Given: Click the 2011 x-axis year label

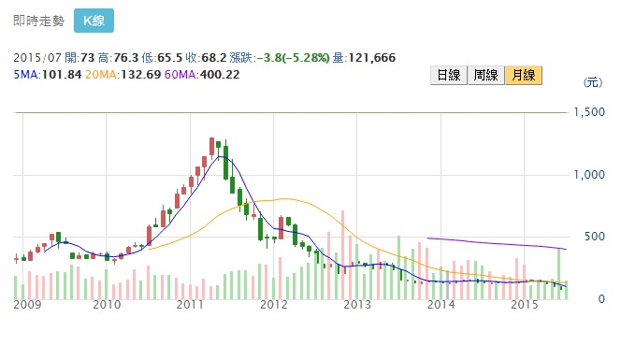Looking at the screenshot, I should pyautogui.click(x=190, y=305).
